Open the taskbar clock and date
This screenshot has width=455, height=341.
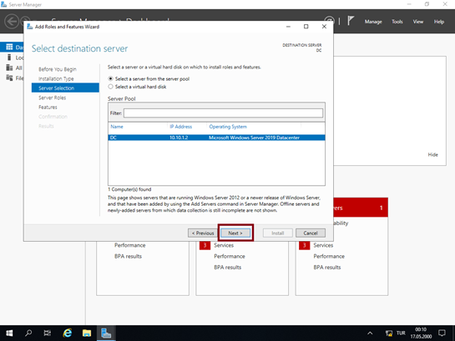click(x=421, y=333)
